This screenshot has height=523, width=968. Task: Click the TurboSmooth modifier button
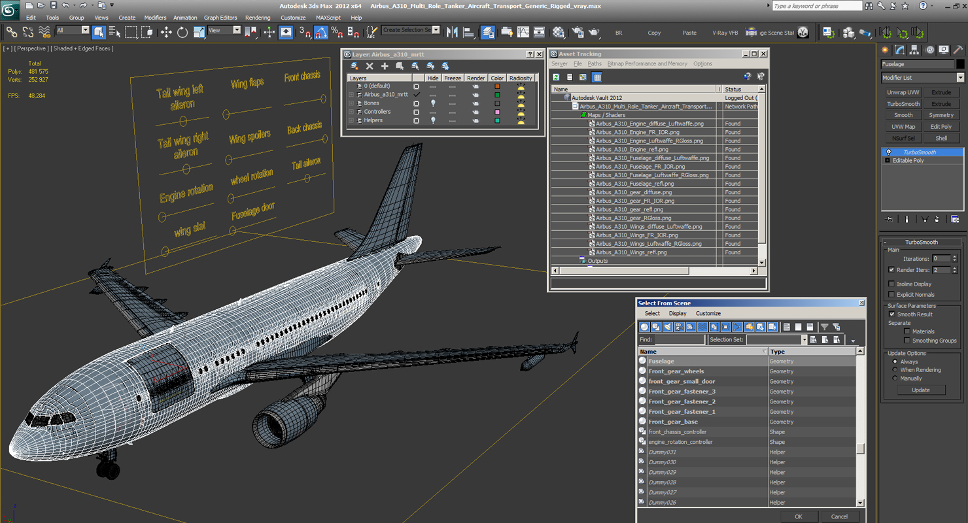coord(903,104)
